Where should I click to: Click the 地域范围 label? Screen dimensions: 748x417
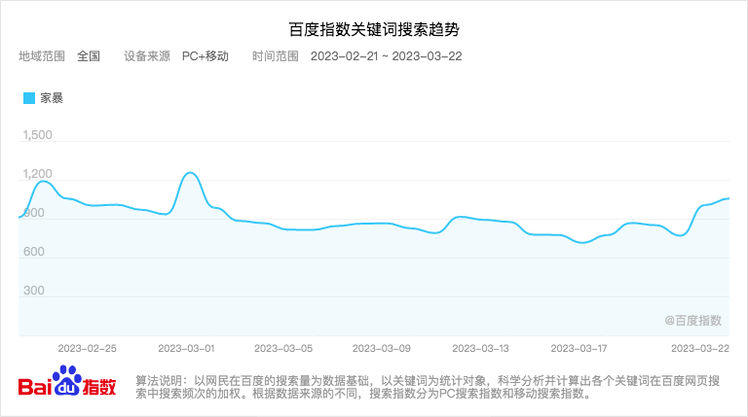42,56
